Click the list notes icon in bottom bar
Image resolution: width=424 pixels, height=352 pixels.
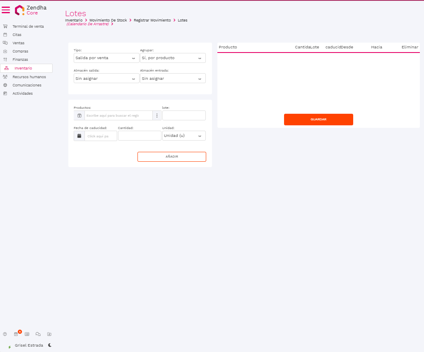27,334
